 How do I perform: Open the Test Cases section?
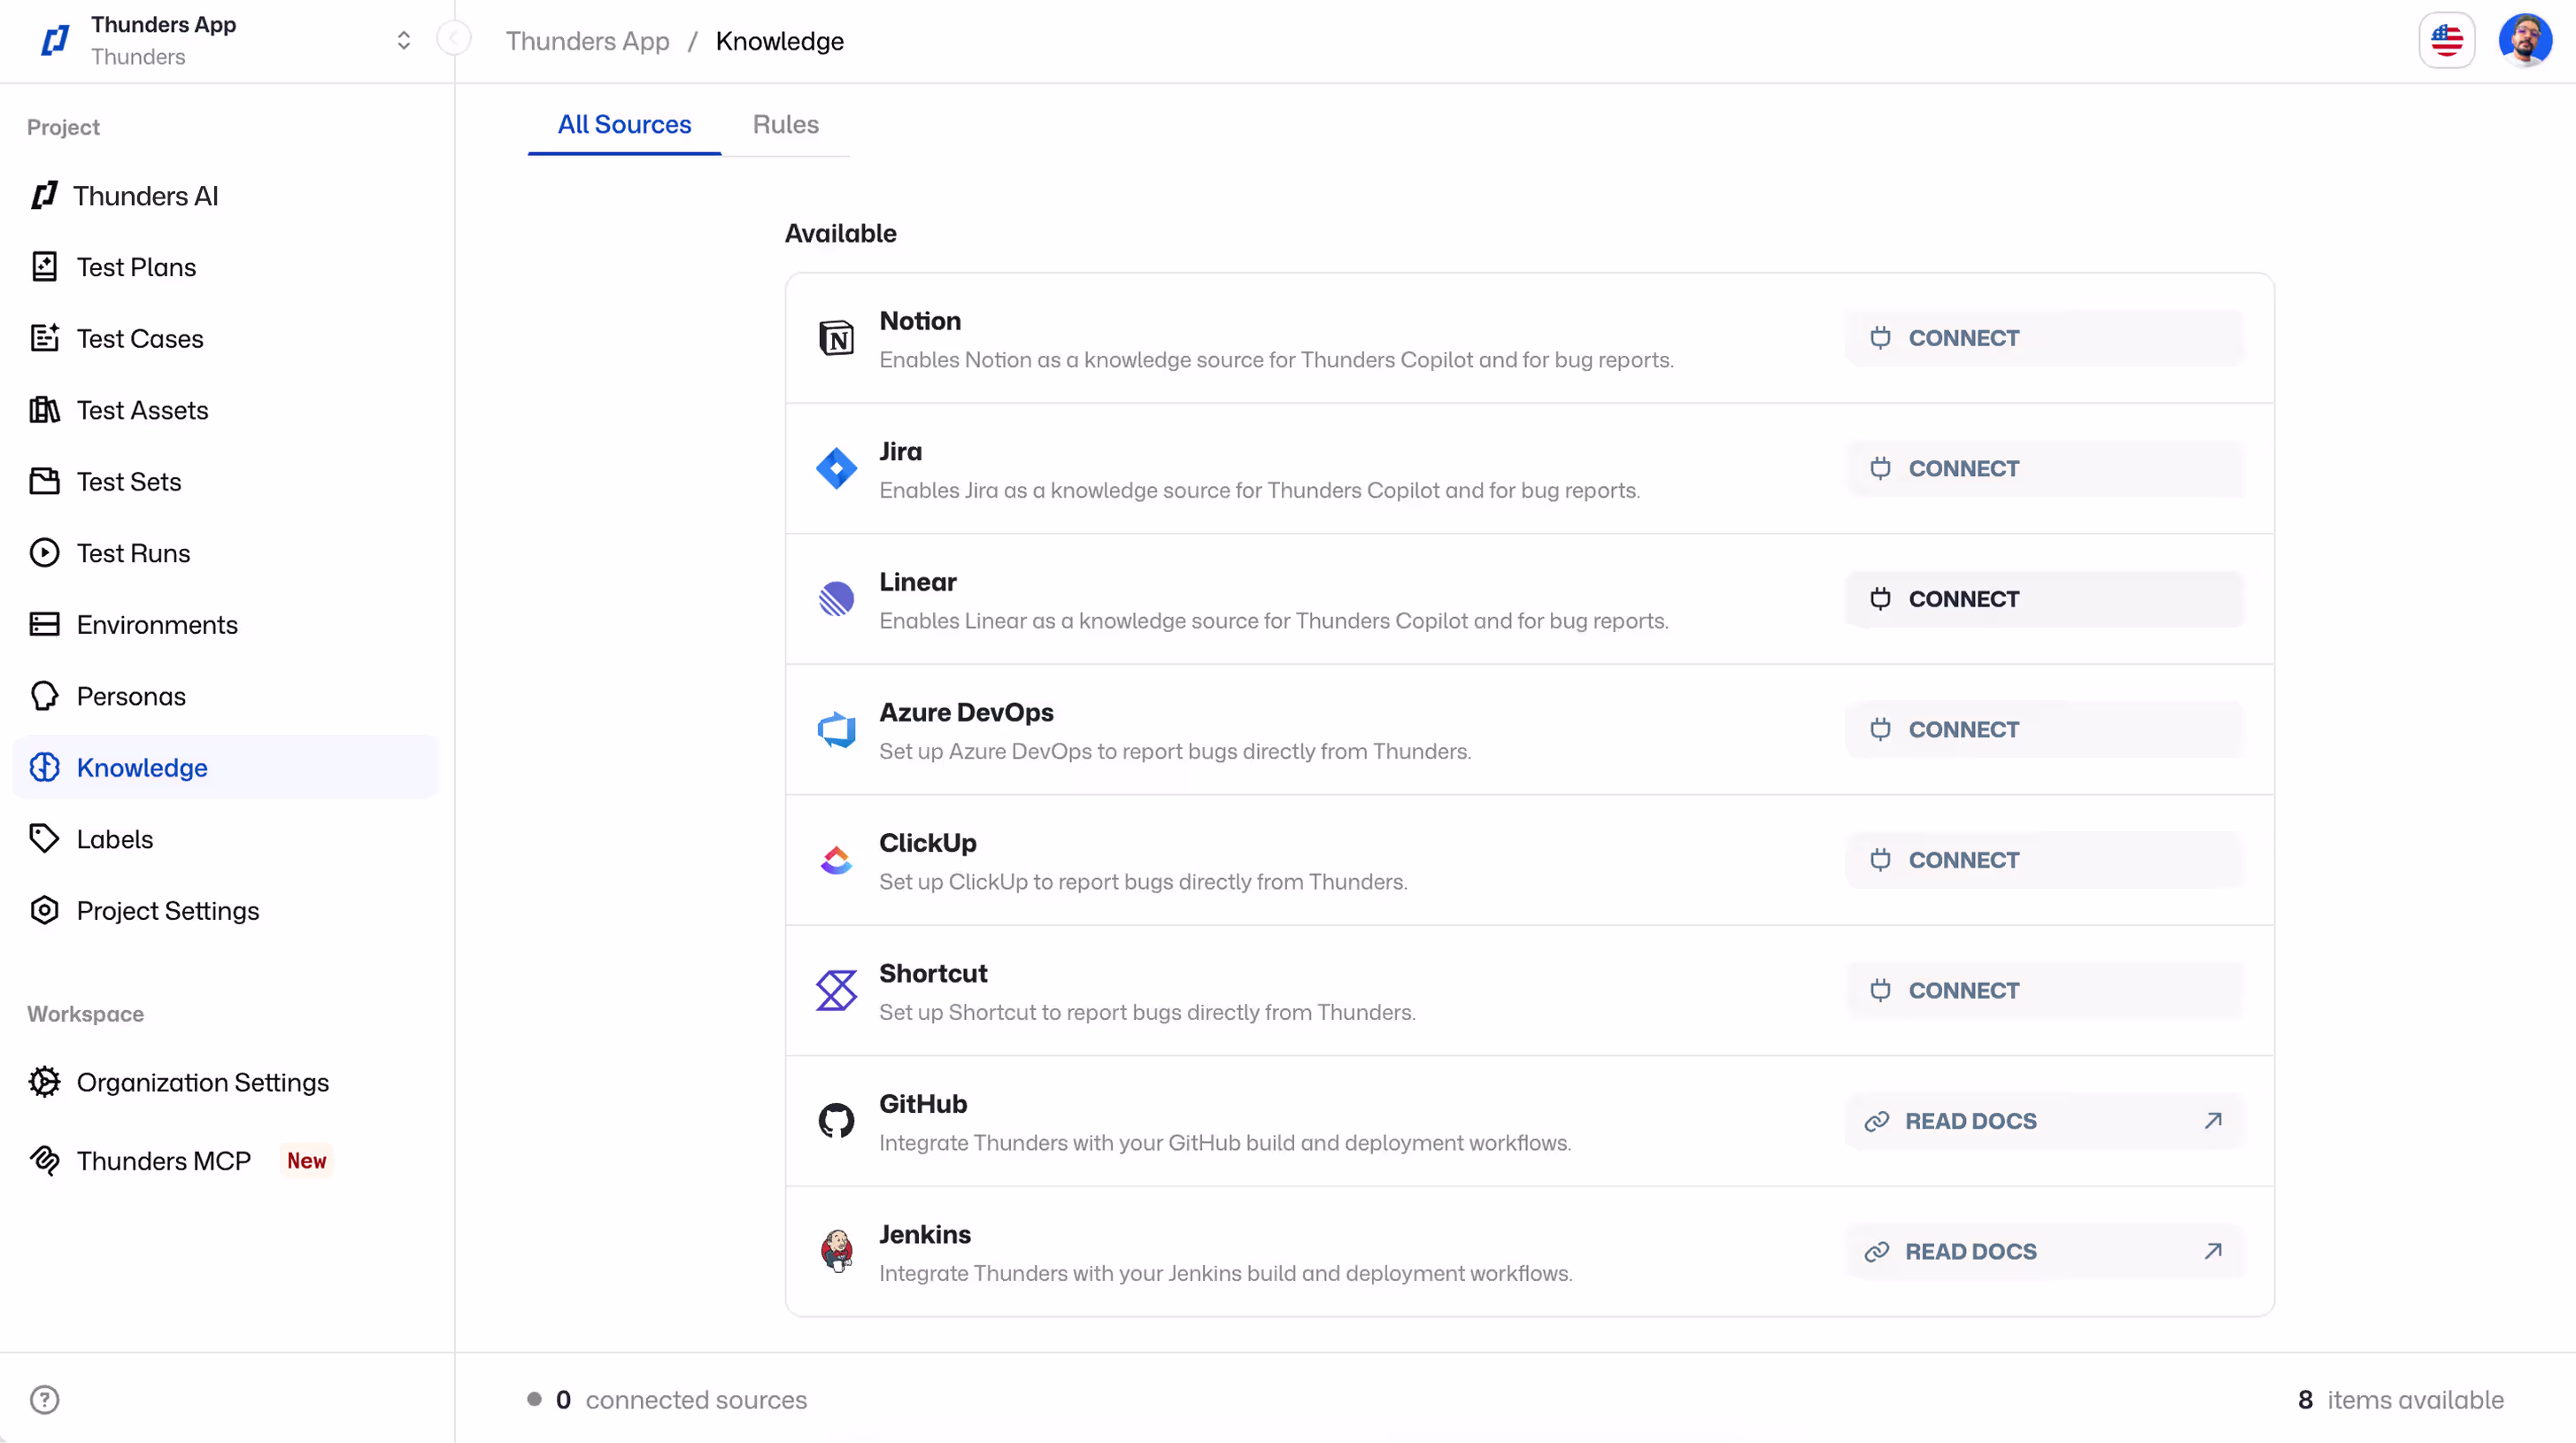[226, 339]
